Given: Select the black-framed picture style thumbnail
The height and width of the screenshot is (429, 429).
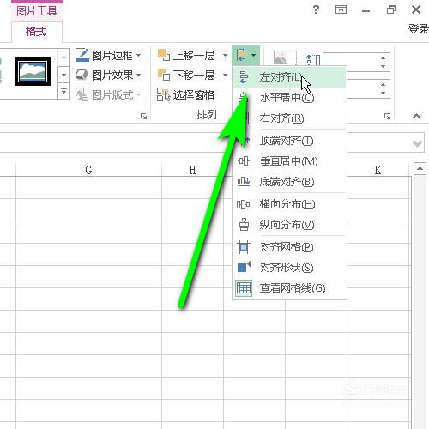Looking at the screenshot, I should coord(33,71).
